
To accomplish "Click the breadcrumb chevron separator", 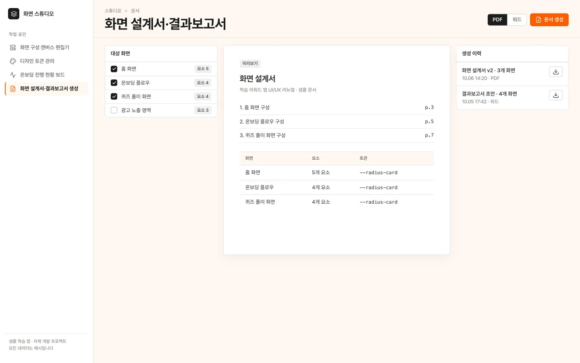I will tap(126, 11).
